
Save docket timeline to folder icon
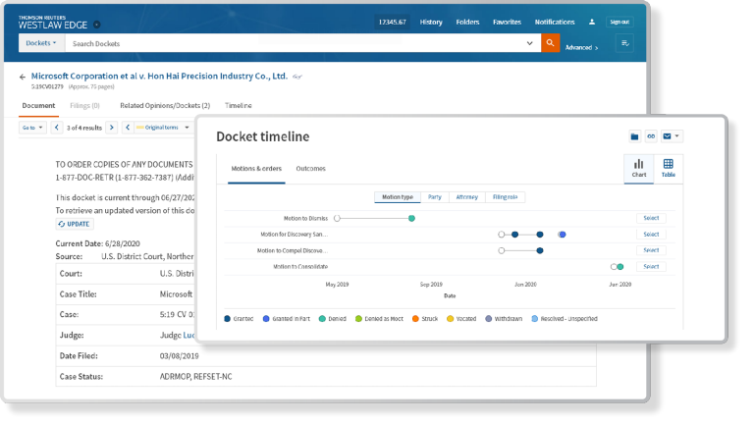click(634, 136)
